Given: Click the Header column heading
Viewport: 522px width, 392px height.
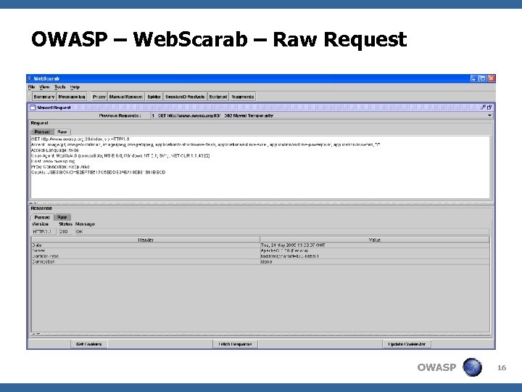Looking at the screenshot, I should point(146,240).
